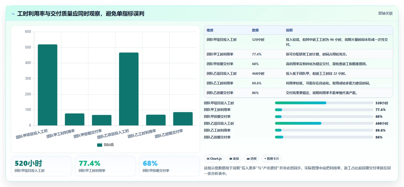This screenshot has height=187, width=404.
Task: Click the lightning icon beside the title
Action: pos(13,14)
